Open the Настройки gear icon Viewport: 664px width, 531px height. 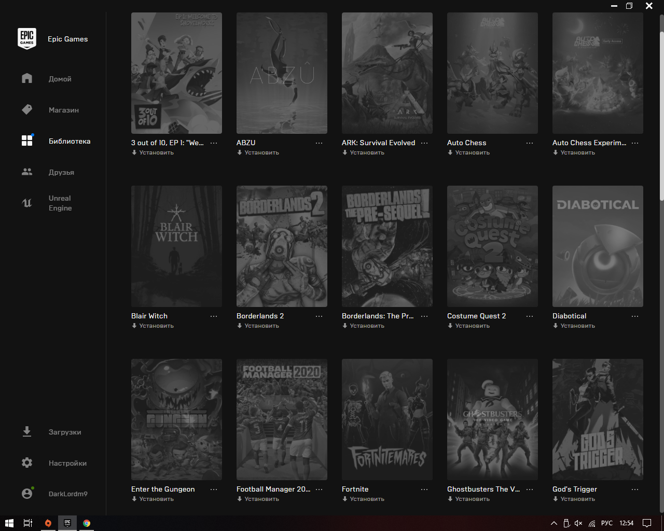click(27, 463)
